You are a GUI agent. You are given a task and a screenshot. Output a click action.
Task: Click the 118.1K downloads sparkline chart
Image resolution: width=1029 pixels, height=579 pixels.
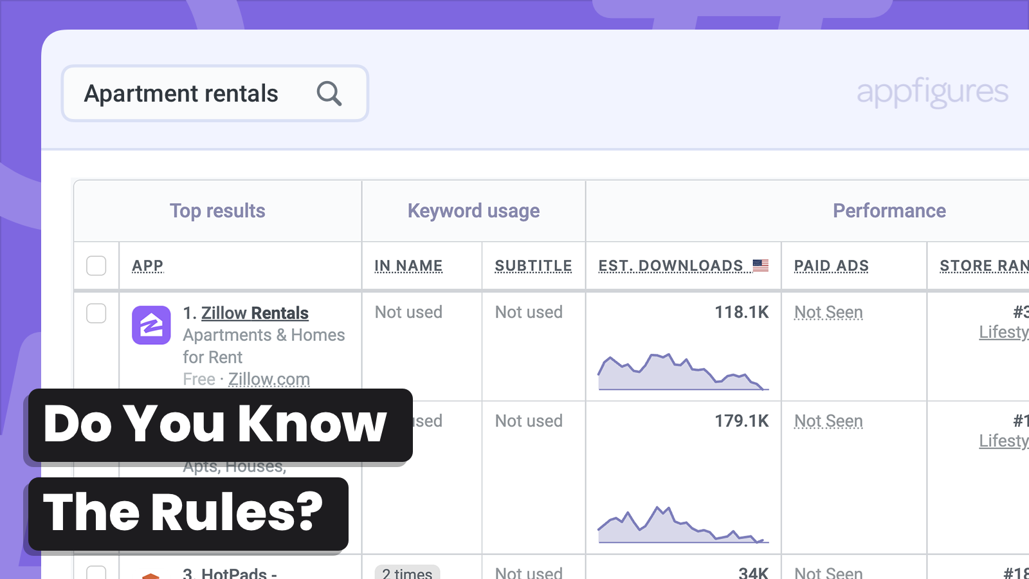coord(683,371)
